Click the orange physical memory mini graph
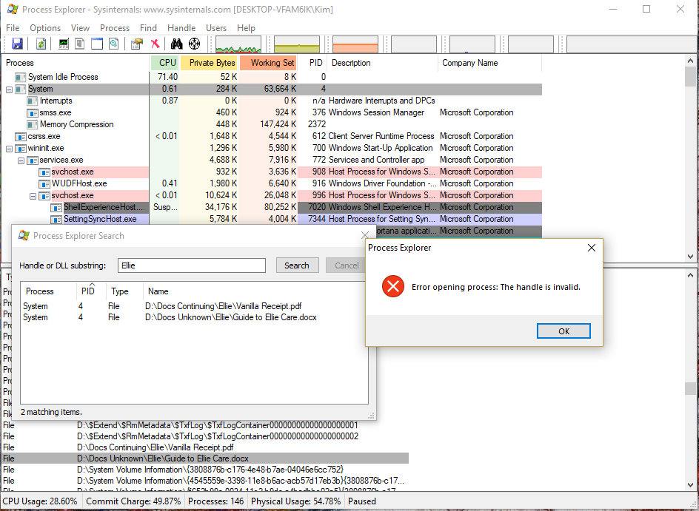The height and width of the screenshot is (511, 699). (355, 44)
